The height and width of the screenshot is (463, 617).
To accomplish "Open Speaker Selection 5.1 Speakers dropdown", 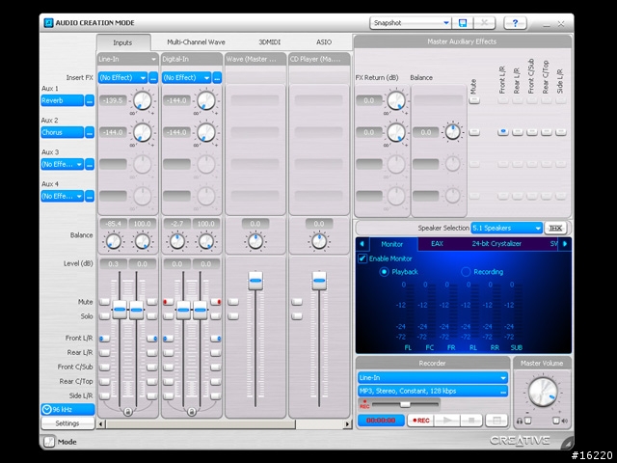I will [x=507, y=228].
